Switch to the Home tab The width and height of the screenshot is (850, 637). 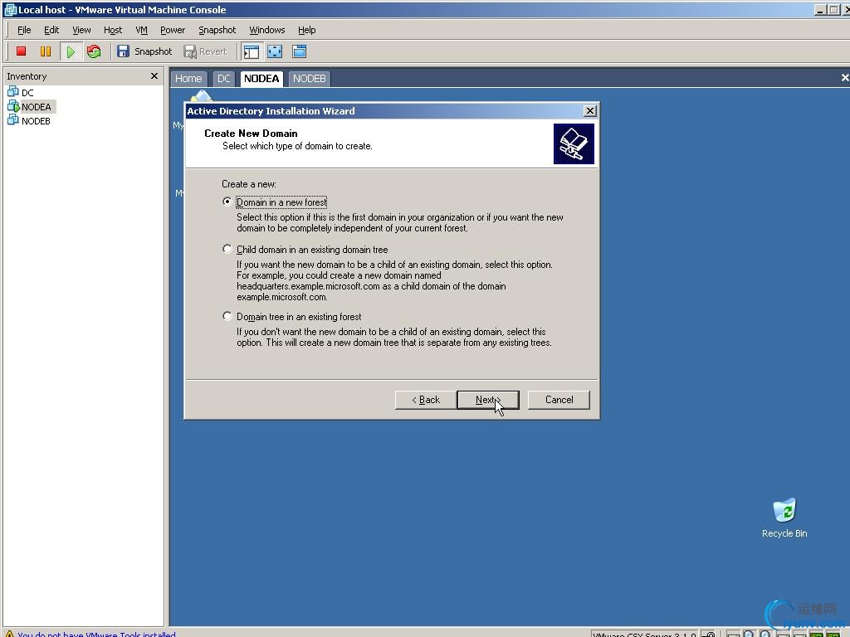(188, 79)
